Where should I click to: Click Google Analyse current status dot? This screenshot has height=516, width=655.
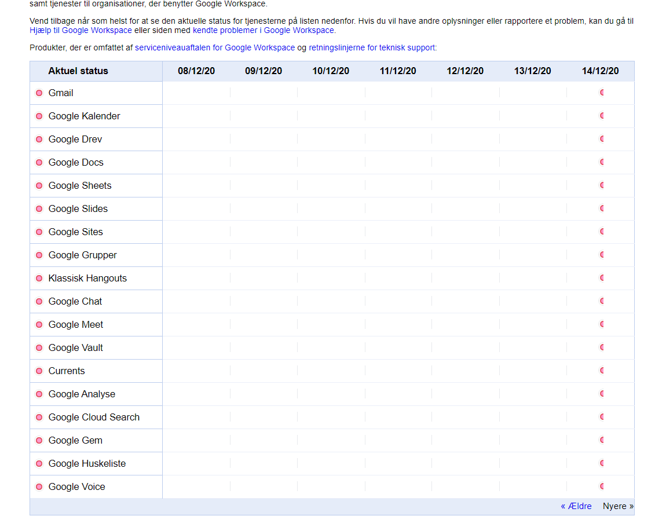tap(39, 394)
